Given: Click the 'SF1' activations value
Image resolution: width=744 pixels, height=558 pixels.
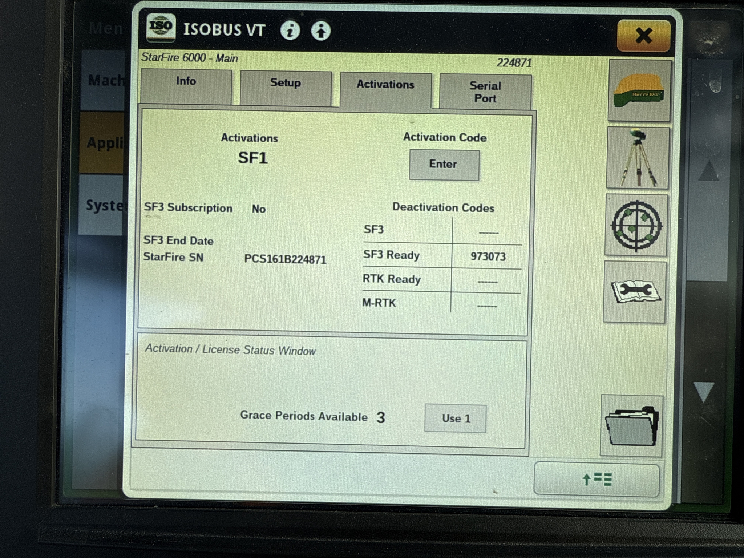Looking at the screenshot, I should pos(253,158).
